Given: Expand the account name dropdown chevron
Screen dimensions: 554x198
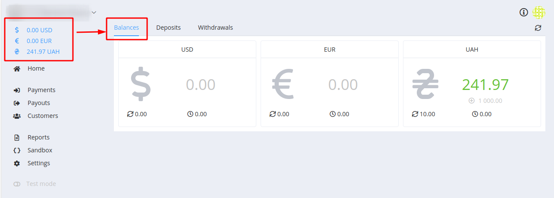Looking at the screenshot, I should pos(94,12).
